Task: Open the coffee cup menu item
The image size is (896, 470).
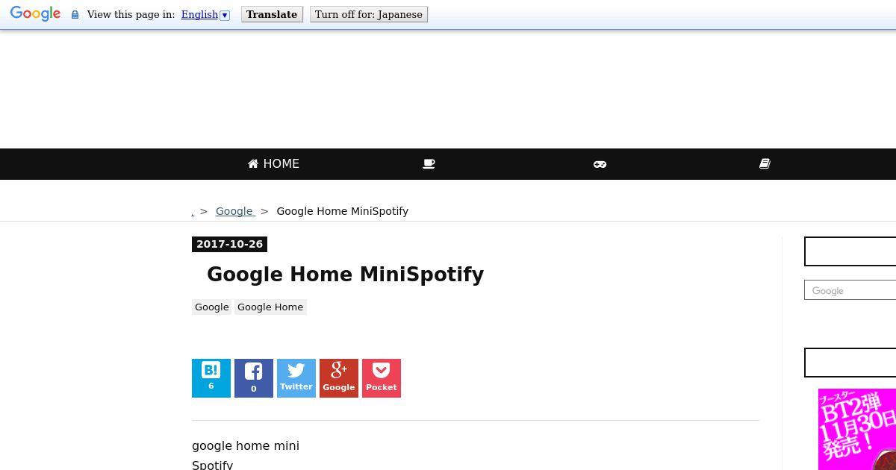Action: click(429, 164)
